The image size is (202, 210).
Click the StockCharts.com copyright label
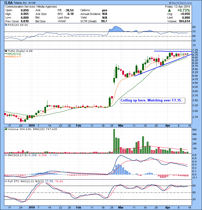(x=180, y=3)
